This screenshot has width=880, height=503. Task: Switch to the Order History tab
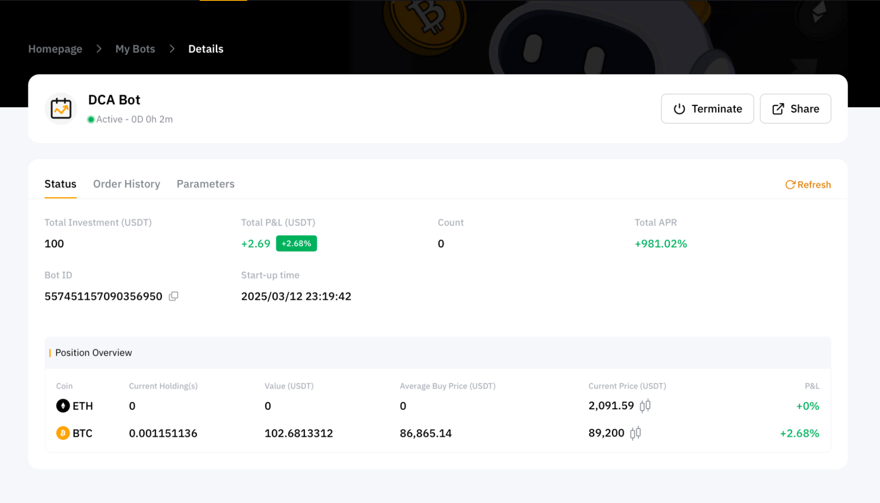[126, 184]
